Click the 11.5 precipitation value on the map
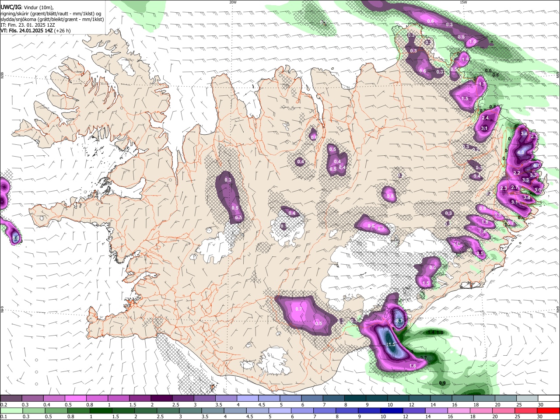 [391, 345]
